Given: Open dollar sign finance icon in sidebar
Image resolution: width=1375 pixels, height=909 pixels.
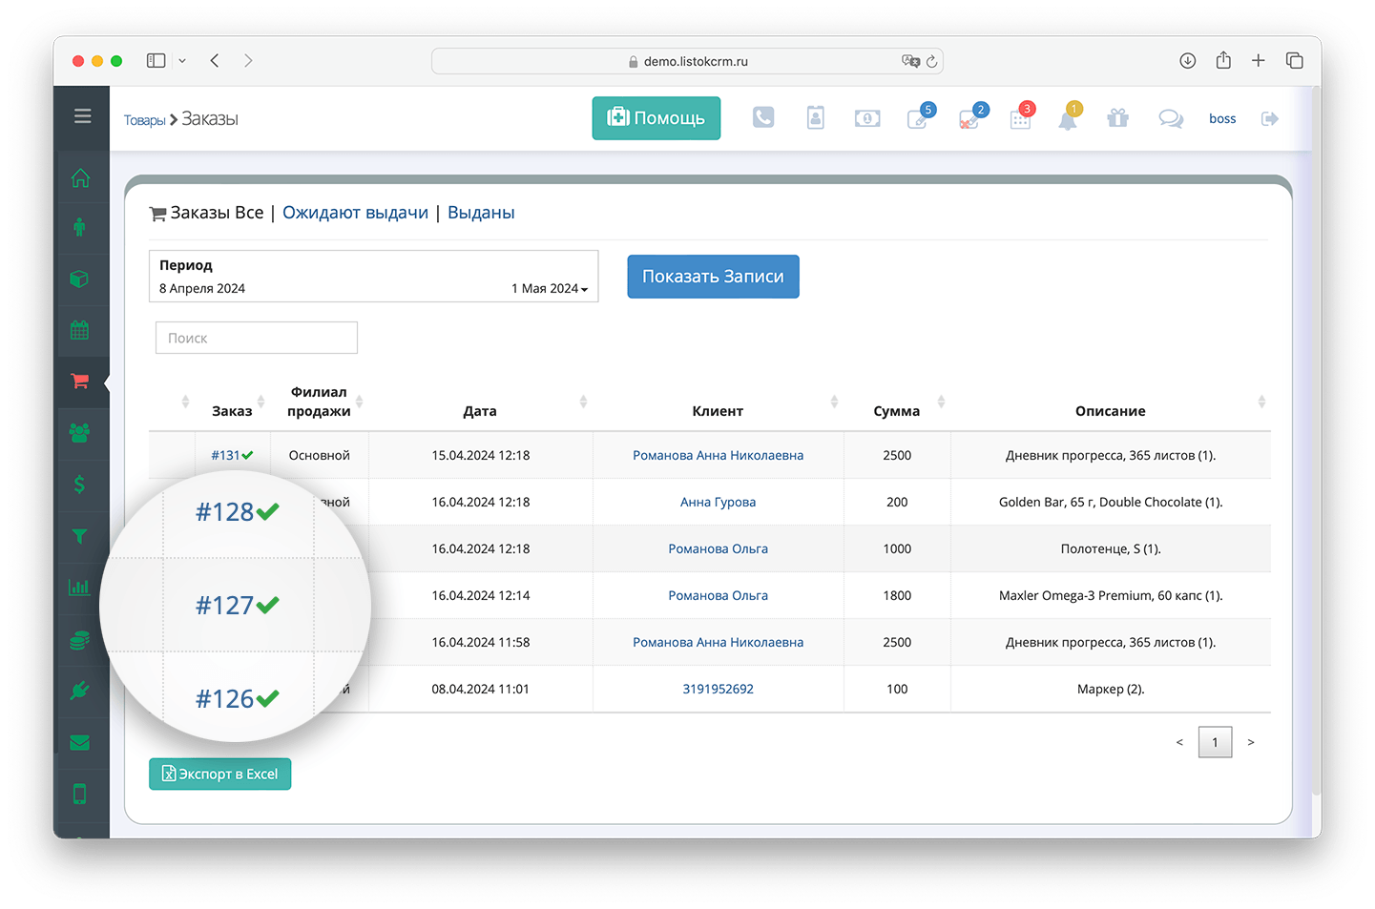Looking at the screenshot, I should click(79, 484).
